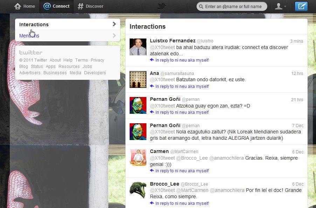This screenshot has width=316, height=208.
Task: Open Luistxo Fernandez's profile picture
Action: click(x=138, y=47)
